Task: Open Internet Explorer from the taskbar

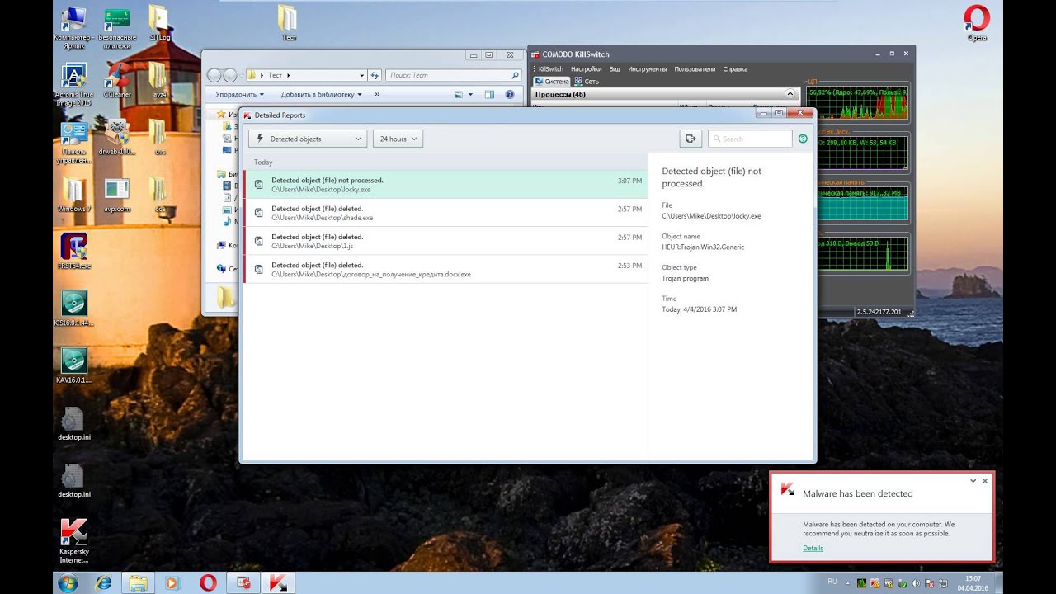Action: [103, 582]
